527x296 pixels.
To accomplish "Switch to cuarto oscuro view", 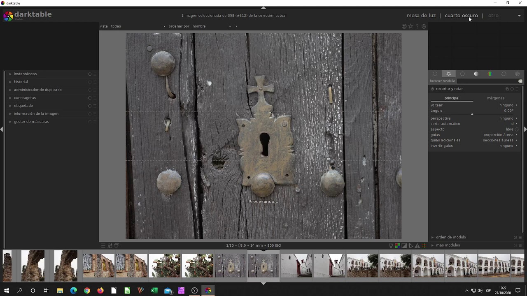I will [461, 16].
